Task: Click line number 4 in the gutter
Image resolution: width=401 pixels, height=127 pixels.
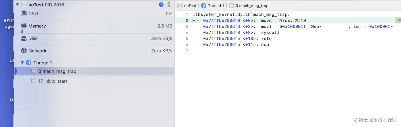Action: [187, 33]
